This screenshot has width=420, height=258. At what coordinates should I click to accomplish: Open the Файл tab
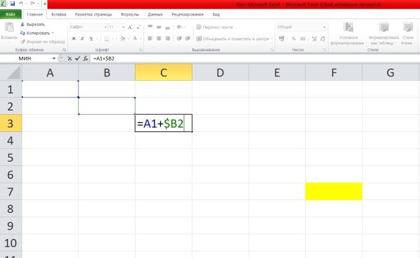(11, 14)
